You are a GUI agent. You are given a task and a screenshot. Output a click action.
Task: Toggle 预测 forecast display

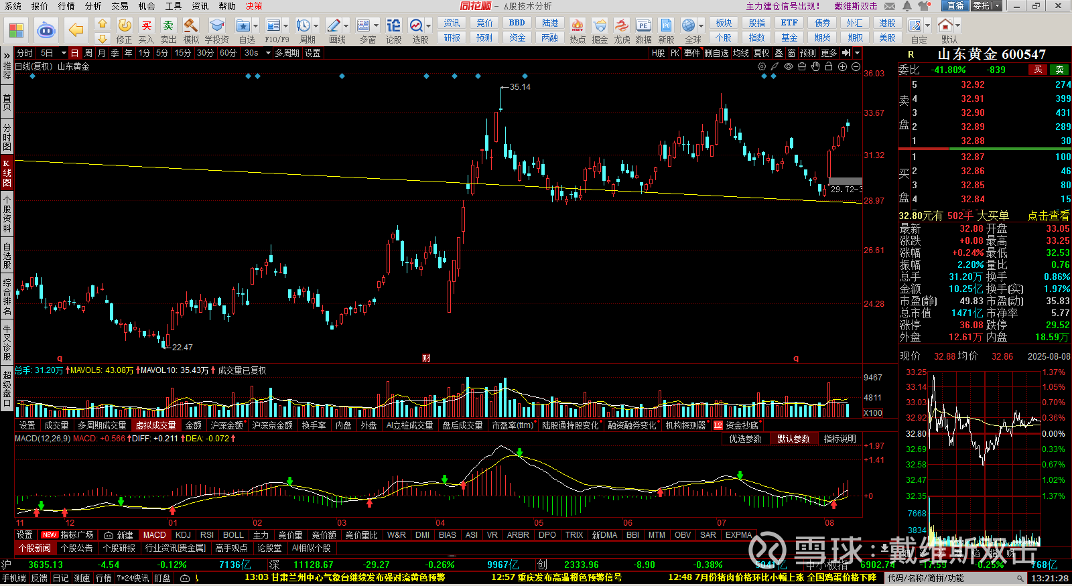pyautogui.click(x=808, y=53)
